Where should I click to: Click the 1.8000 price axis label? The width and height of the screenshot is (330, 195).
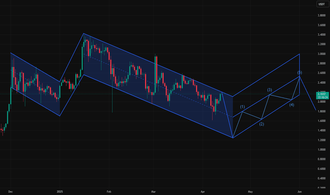click(322, 111)
